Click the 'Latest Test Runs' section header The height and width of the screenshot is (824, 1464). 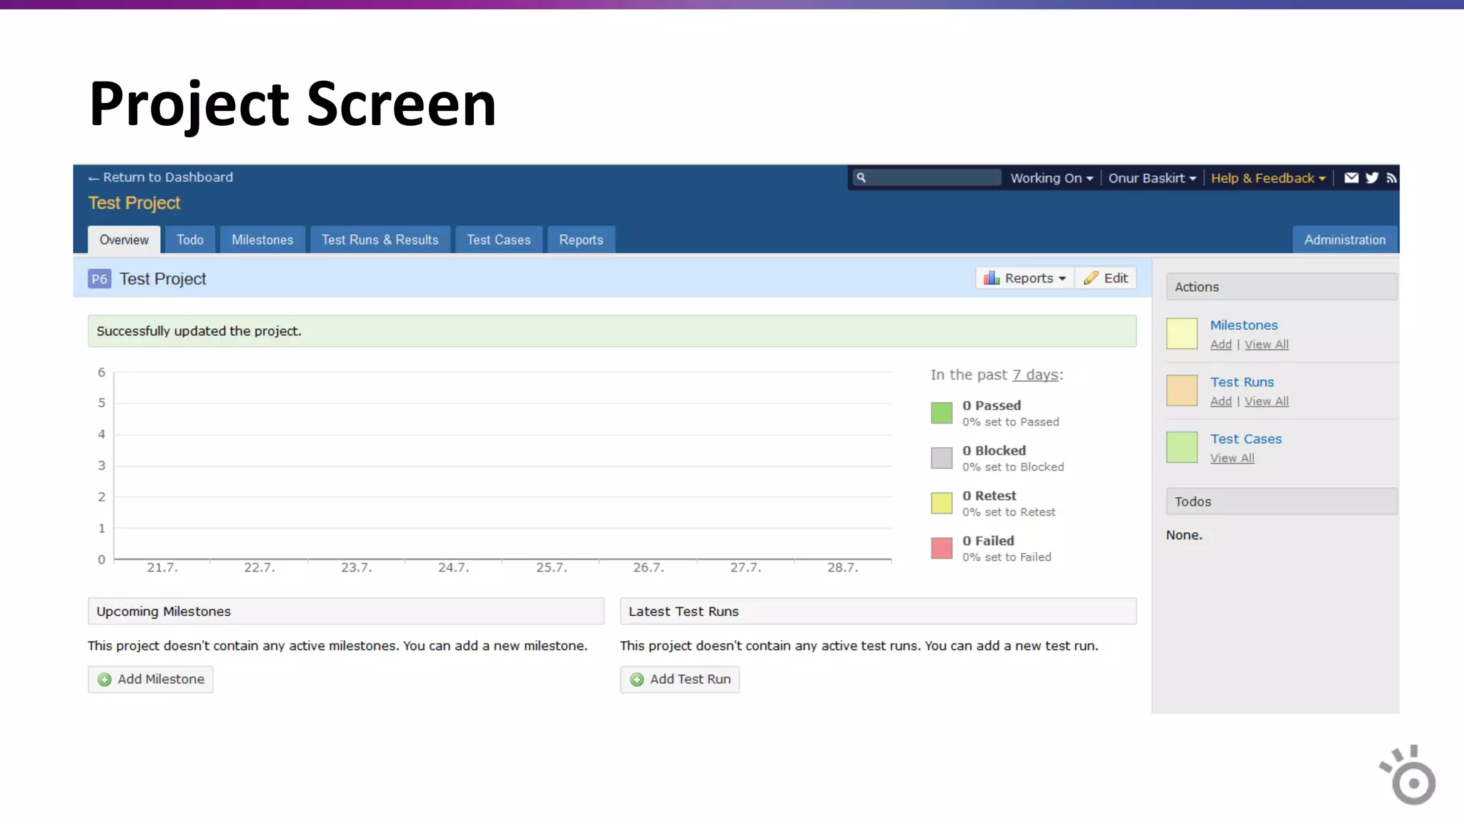pos(878,612)
